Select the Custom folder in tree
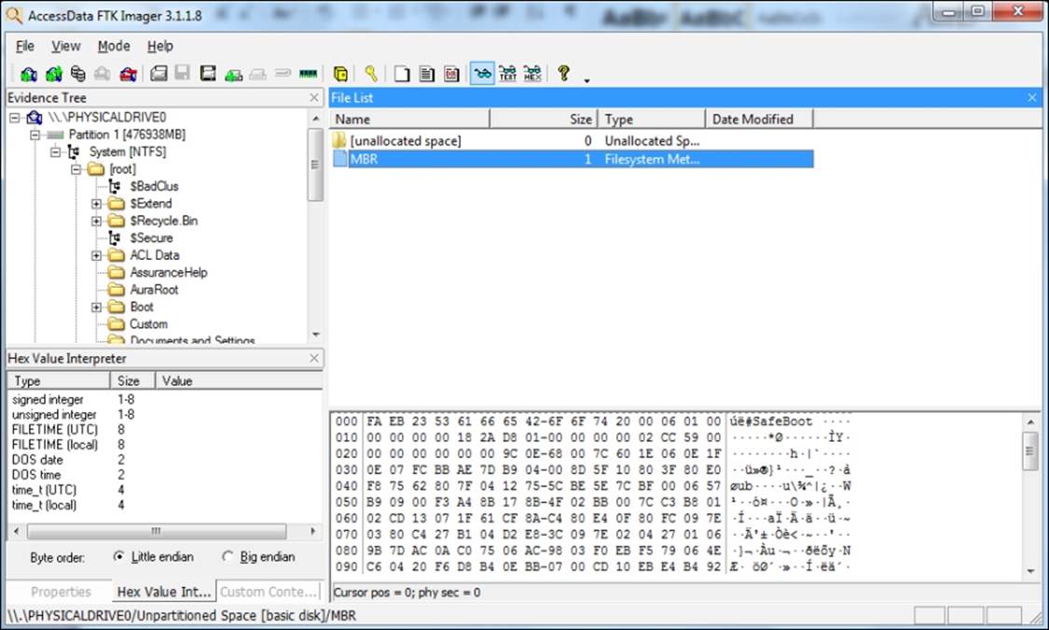1049x630 pixels. tap(148, 323)
